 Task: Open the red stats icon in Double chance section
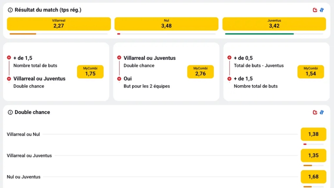tap(315, 112)
